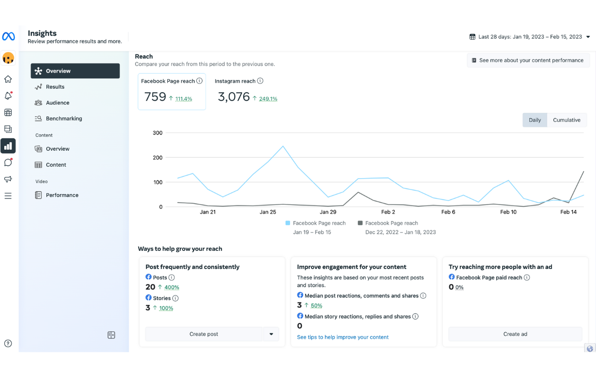The image size is (596, 378).
Task: Open the Last 28 days date range dropdown
Action: click(530, 37)
